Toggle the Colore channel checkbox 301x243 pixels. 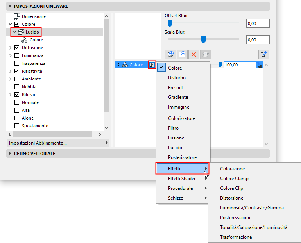[x=17, y=24]
